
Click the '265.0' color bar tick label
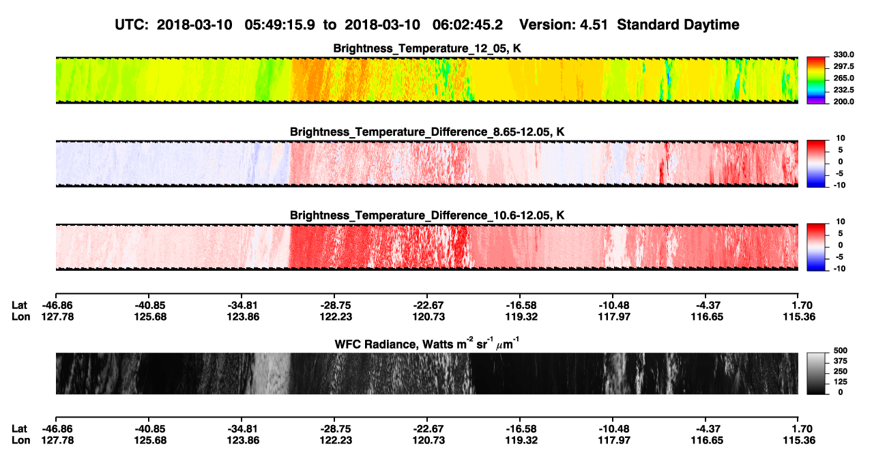(843, 78)
